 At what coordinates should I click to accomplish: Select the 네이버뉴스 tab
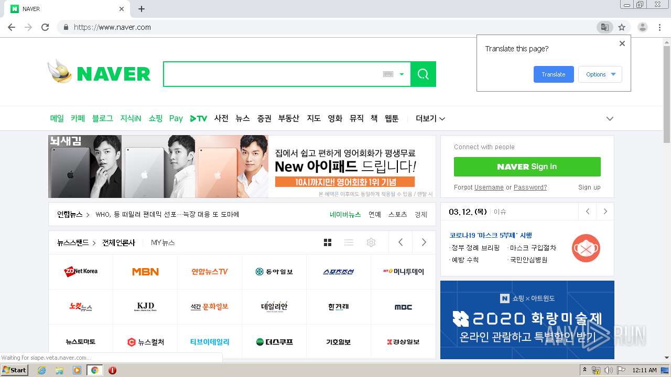[345, 215]
